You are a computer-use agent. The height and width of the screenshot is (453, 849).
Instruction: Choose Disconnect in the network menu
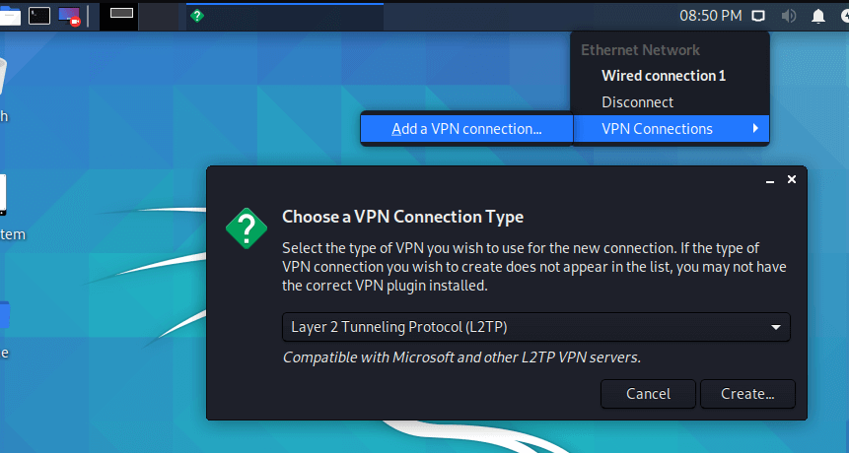click(637, 102)
